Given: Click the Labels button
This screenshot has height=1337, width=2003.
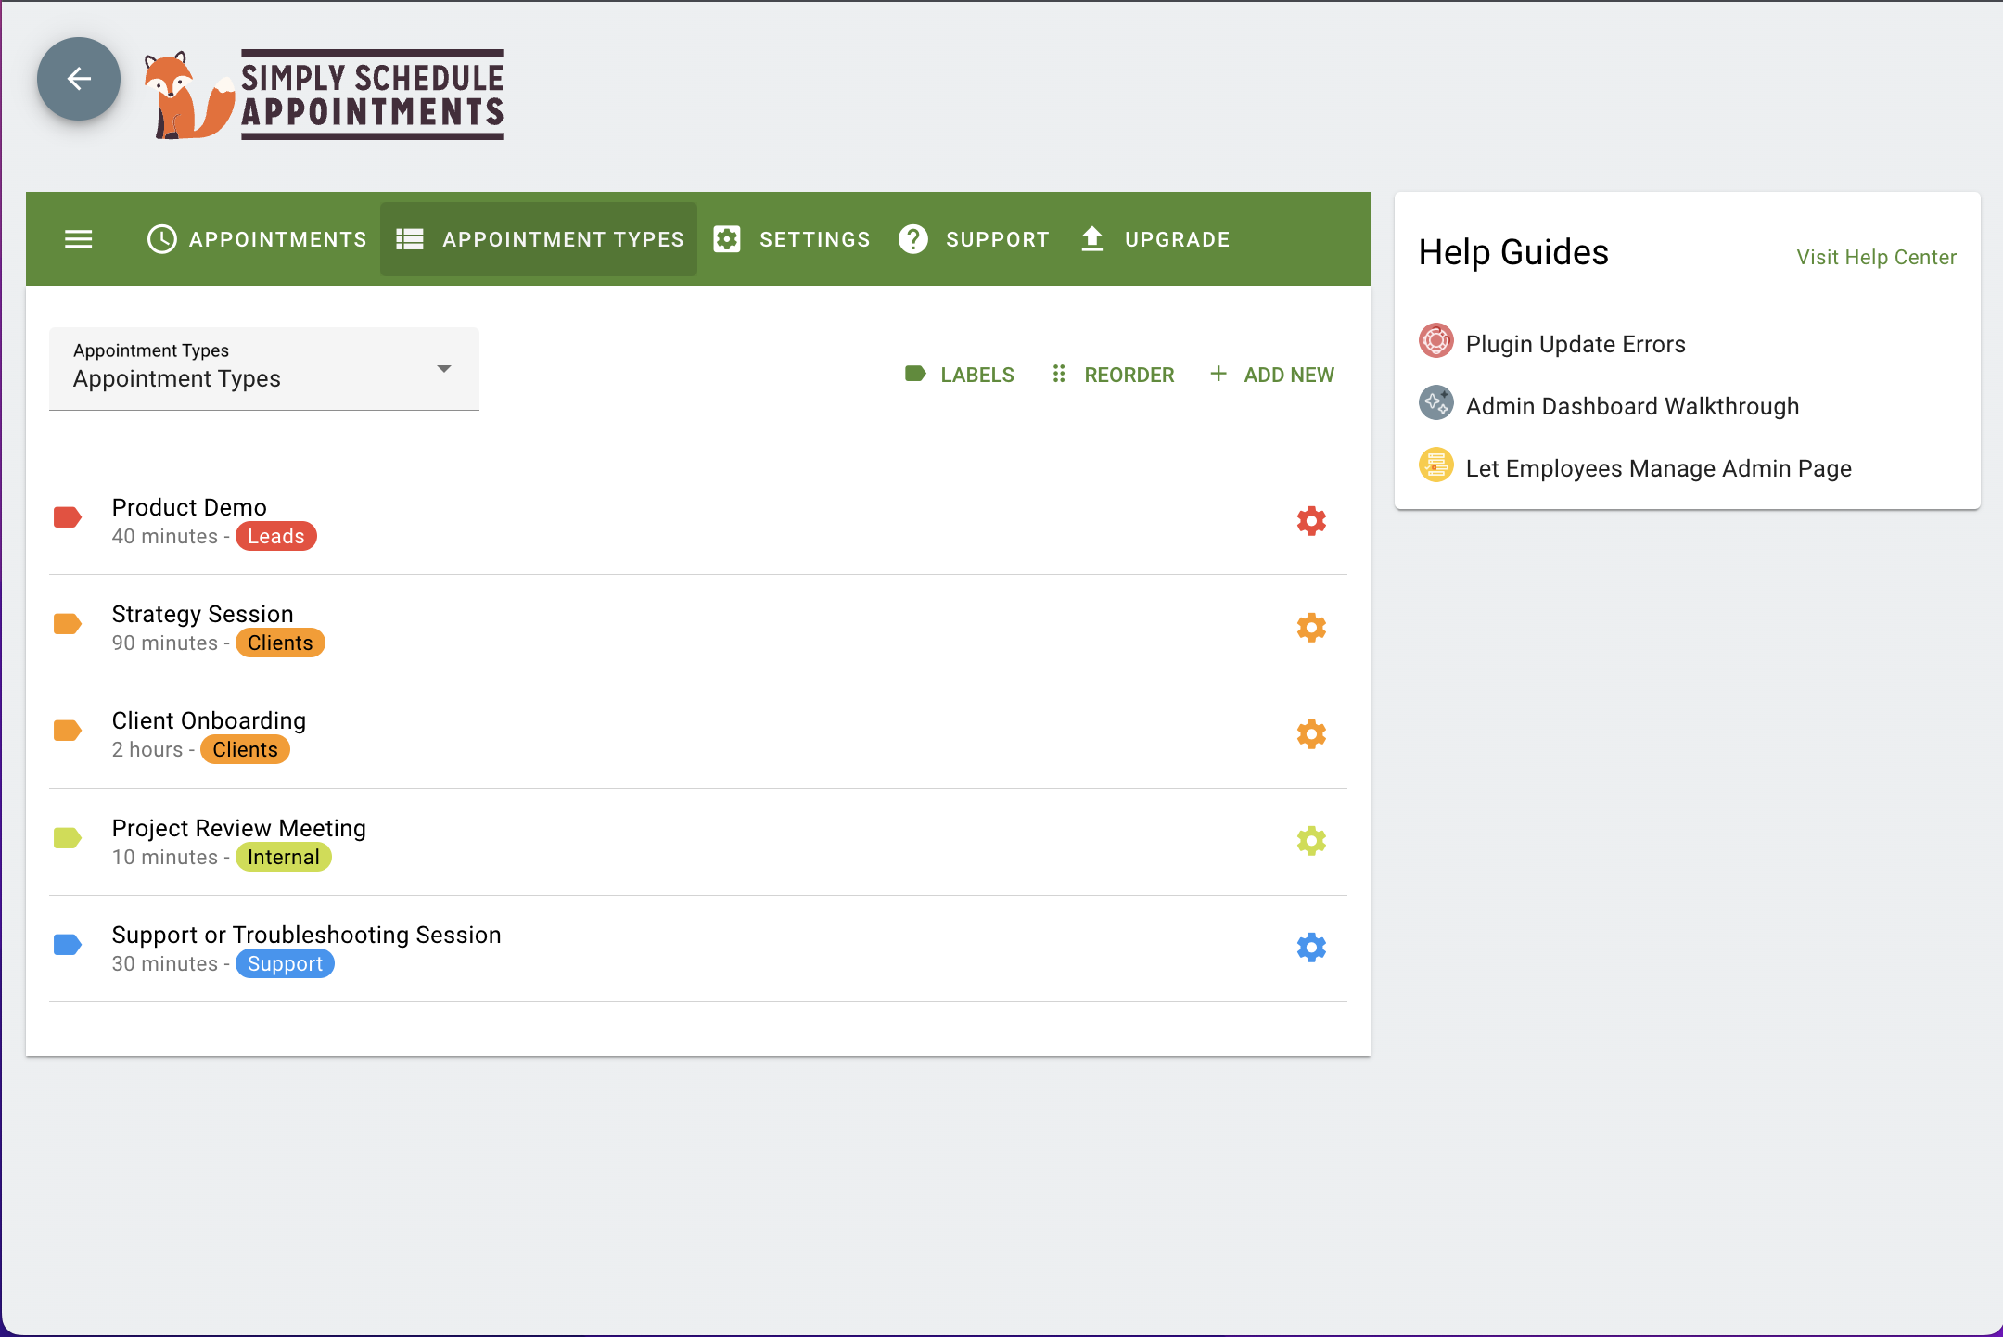Looking at the screenshot, I should (960, 375).
